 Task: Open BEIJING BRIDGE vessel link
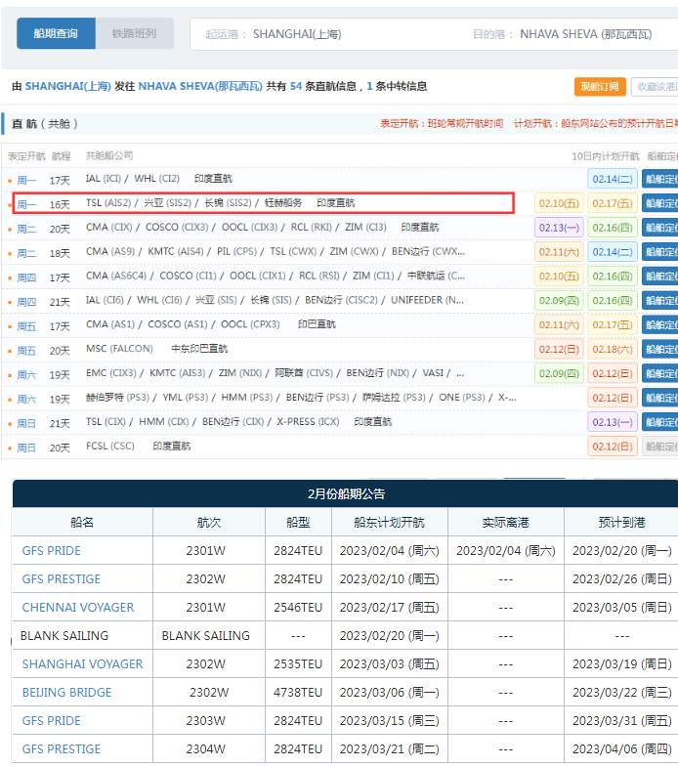coord(67,693)
